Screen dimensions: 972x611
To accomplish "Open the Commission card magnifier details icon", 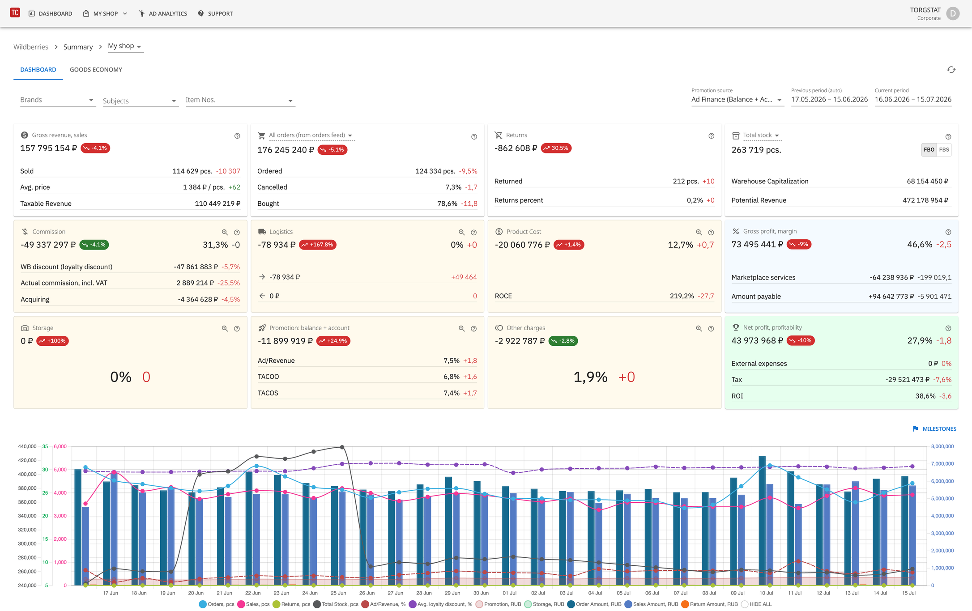I will point(225,232).
